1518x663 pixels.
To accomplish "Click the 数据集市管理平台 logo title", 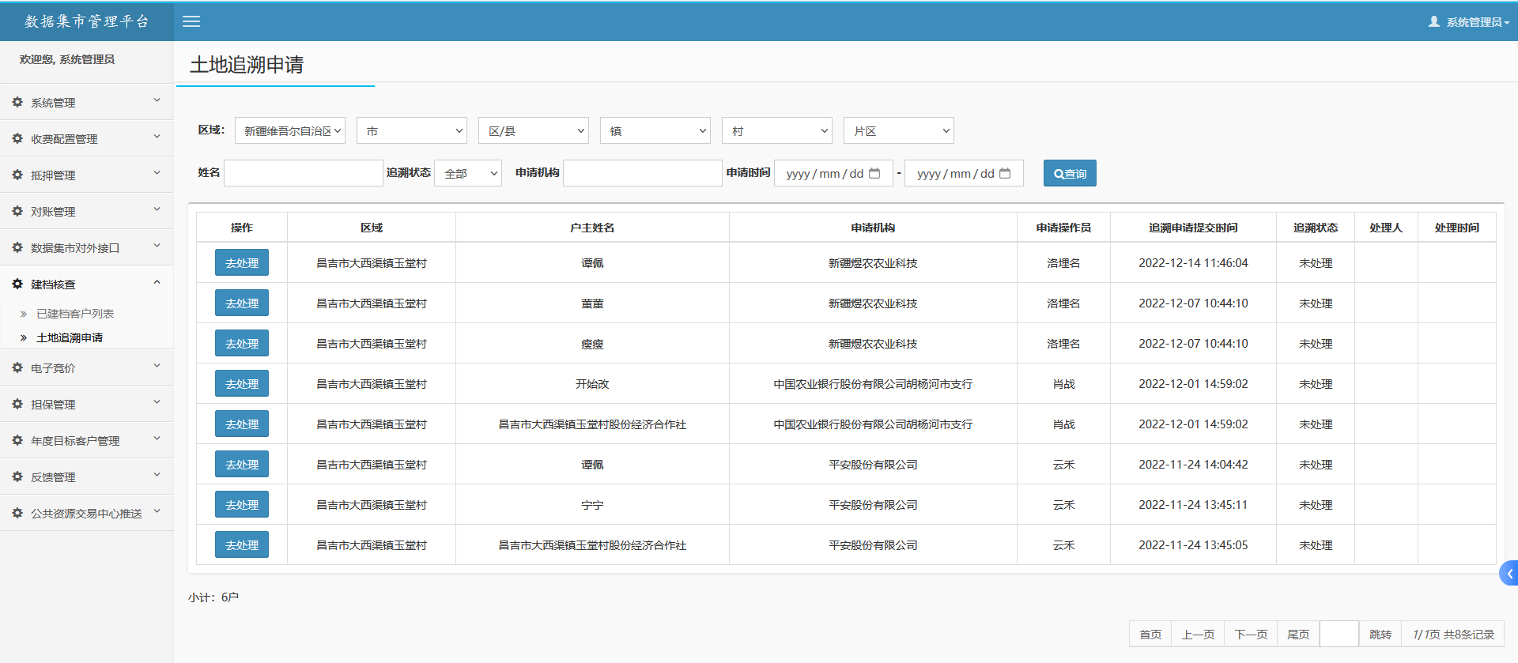I will click(x=87, y=21).
